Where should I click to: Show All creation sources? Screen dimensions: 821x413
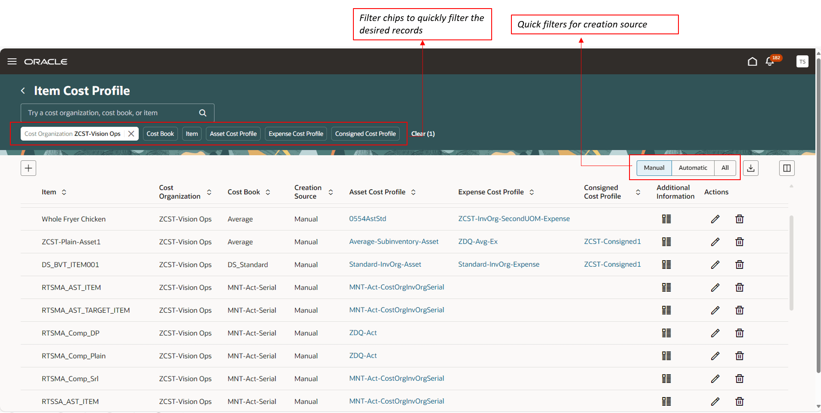point(725,168)
